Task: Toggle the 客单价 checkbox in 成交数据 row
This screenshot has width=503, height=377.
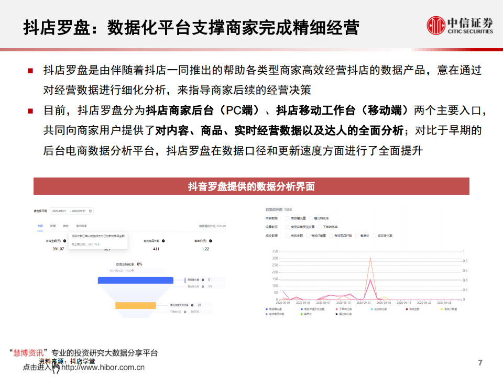Action: 357,236
